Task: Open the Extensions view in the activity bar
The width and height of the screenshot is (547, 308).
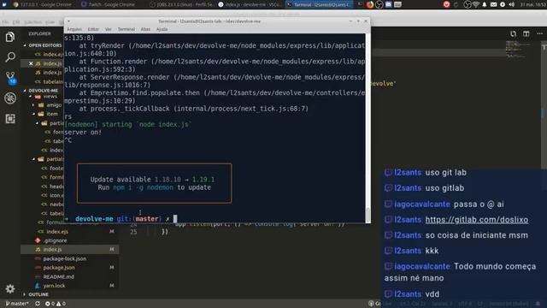Action: [x=10, y=119]
